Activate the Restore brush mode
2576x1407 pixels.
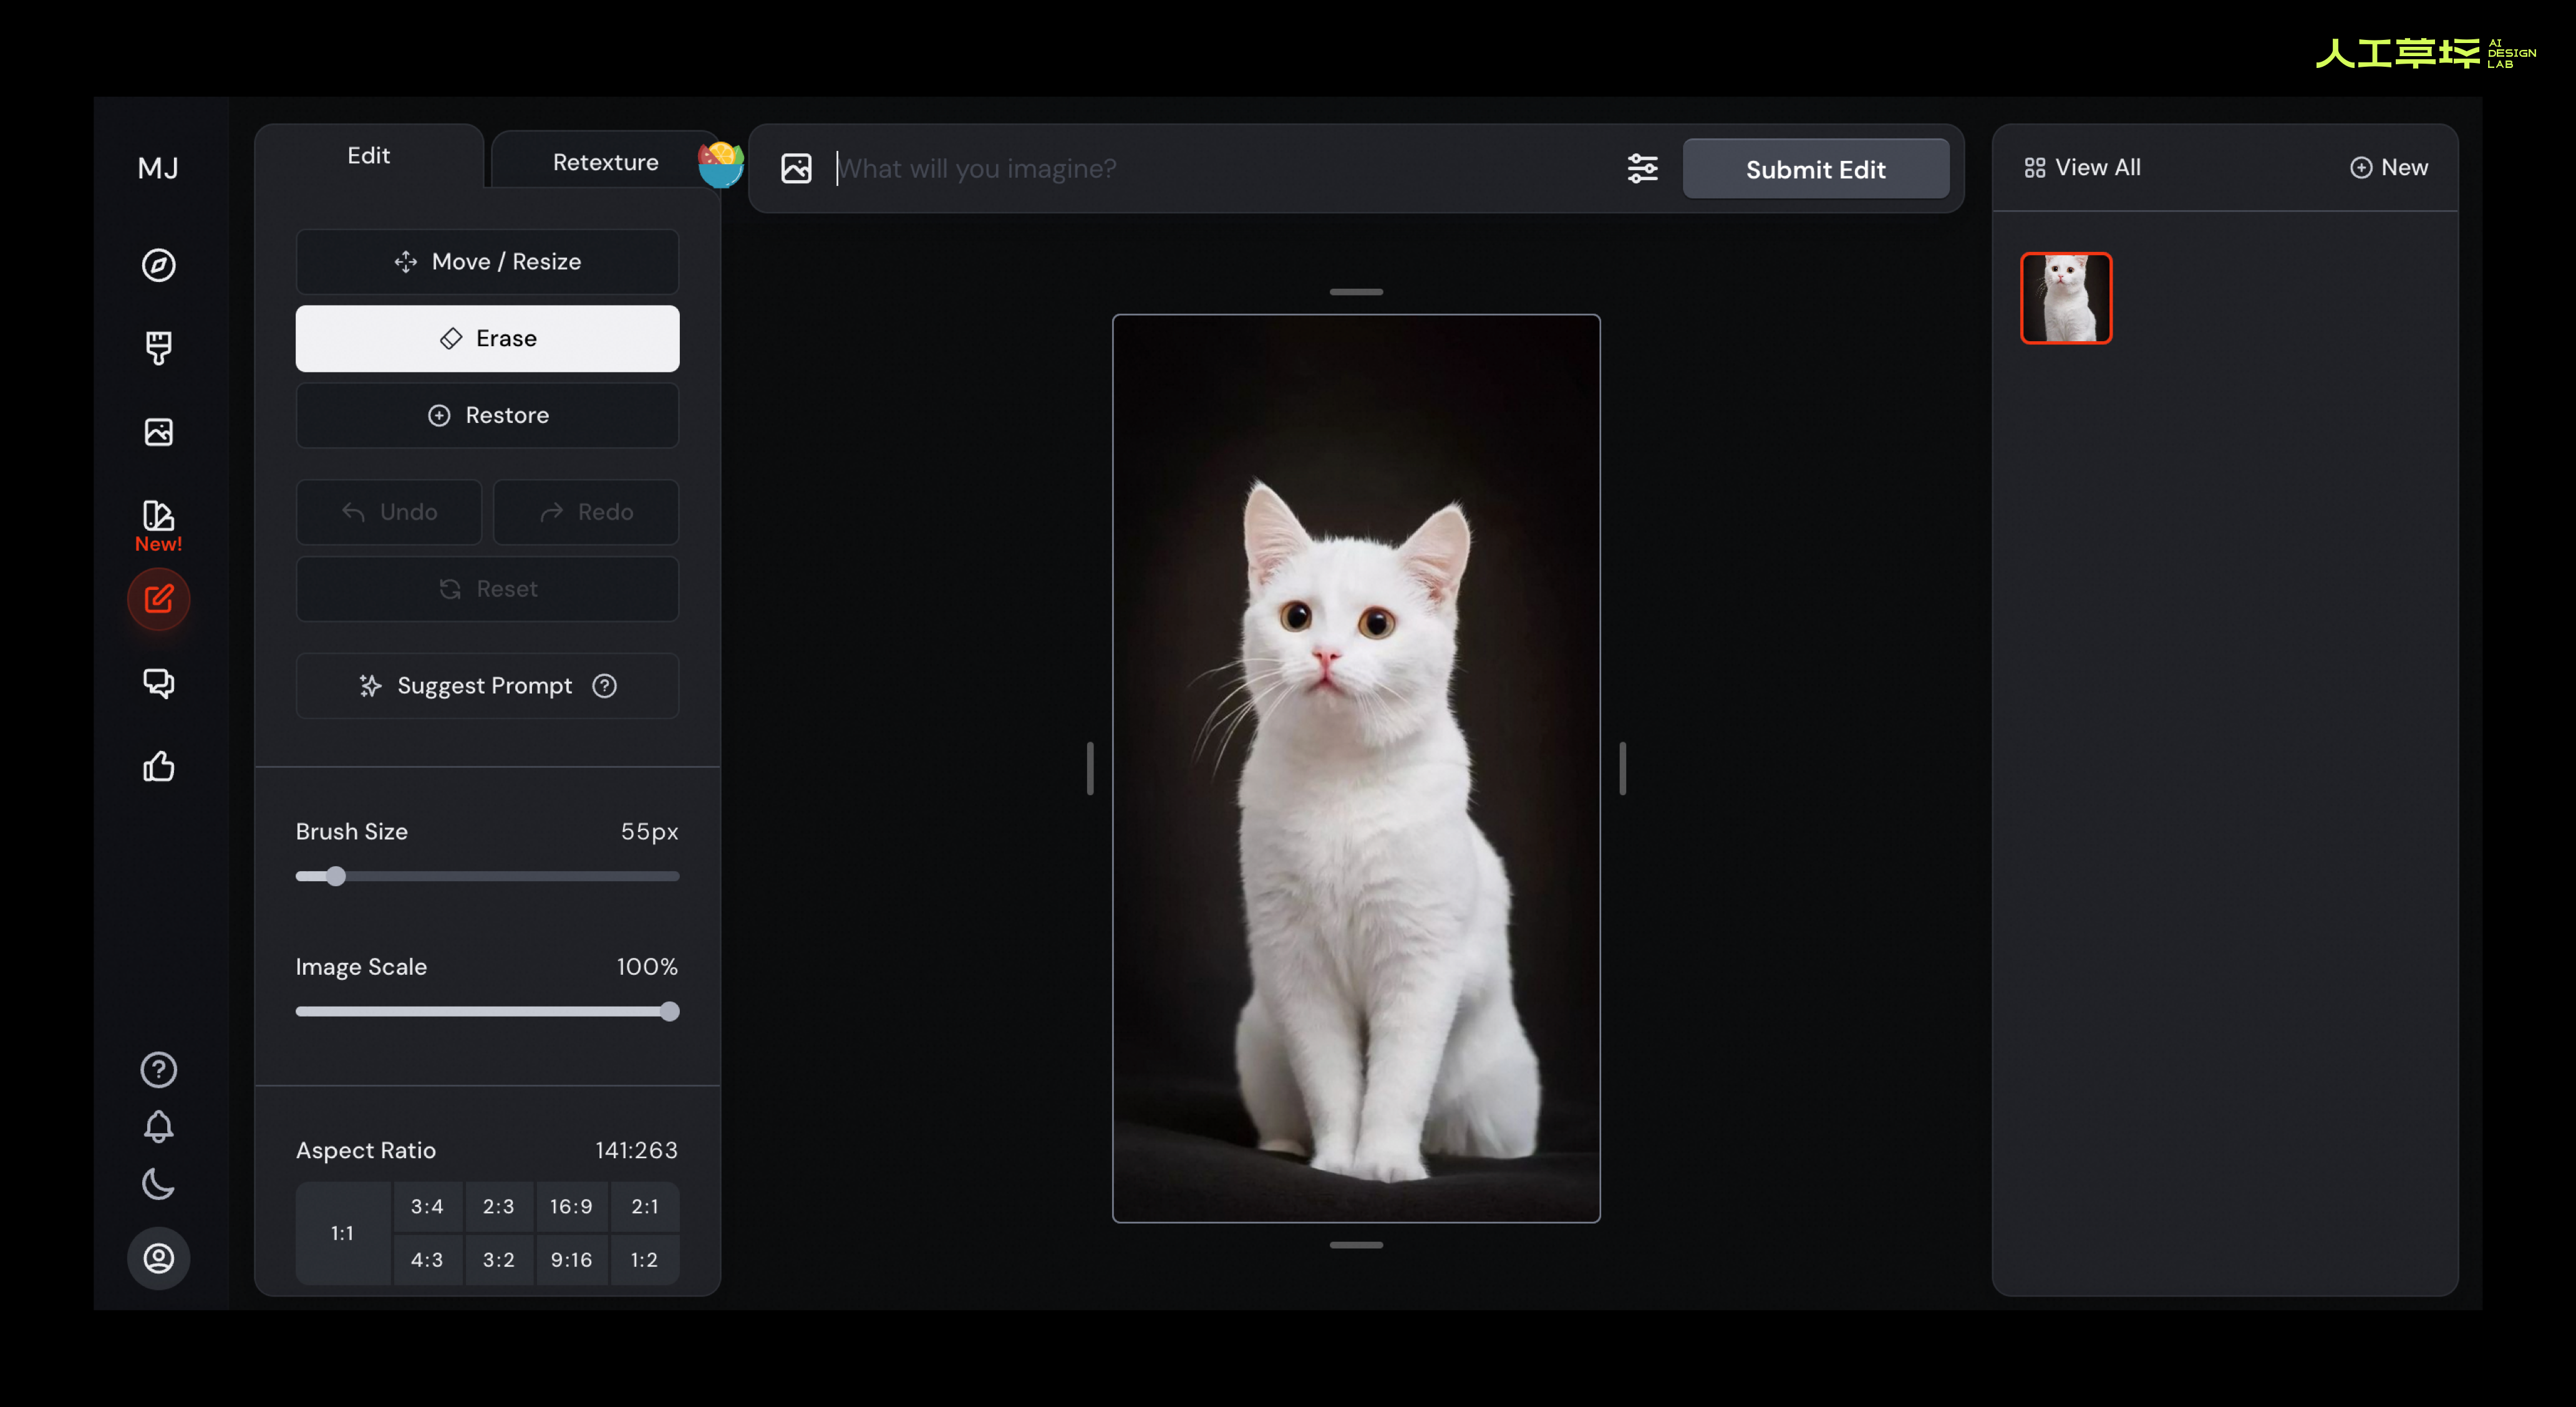(x=487, y=415)
